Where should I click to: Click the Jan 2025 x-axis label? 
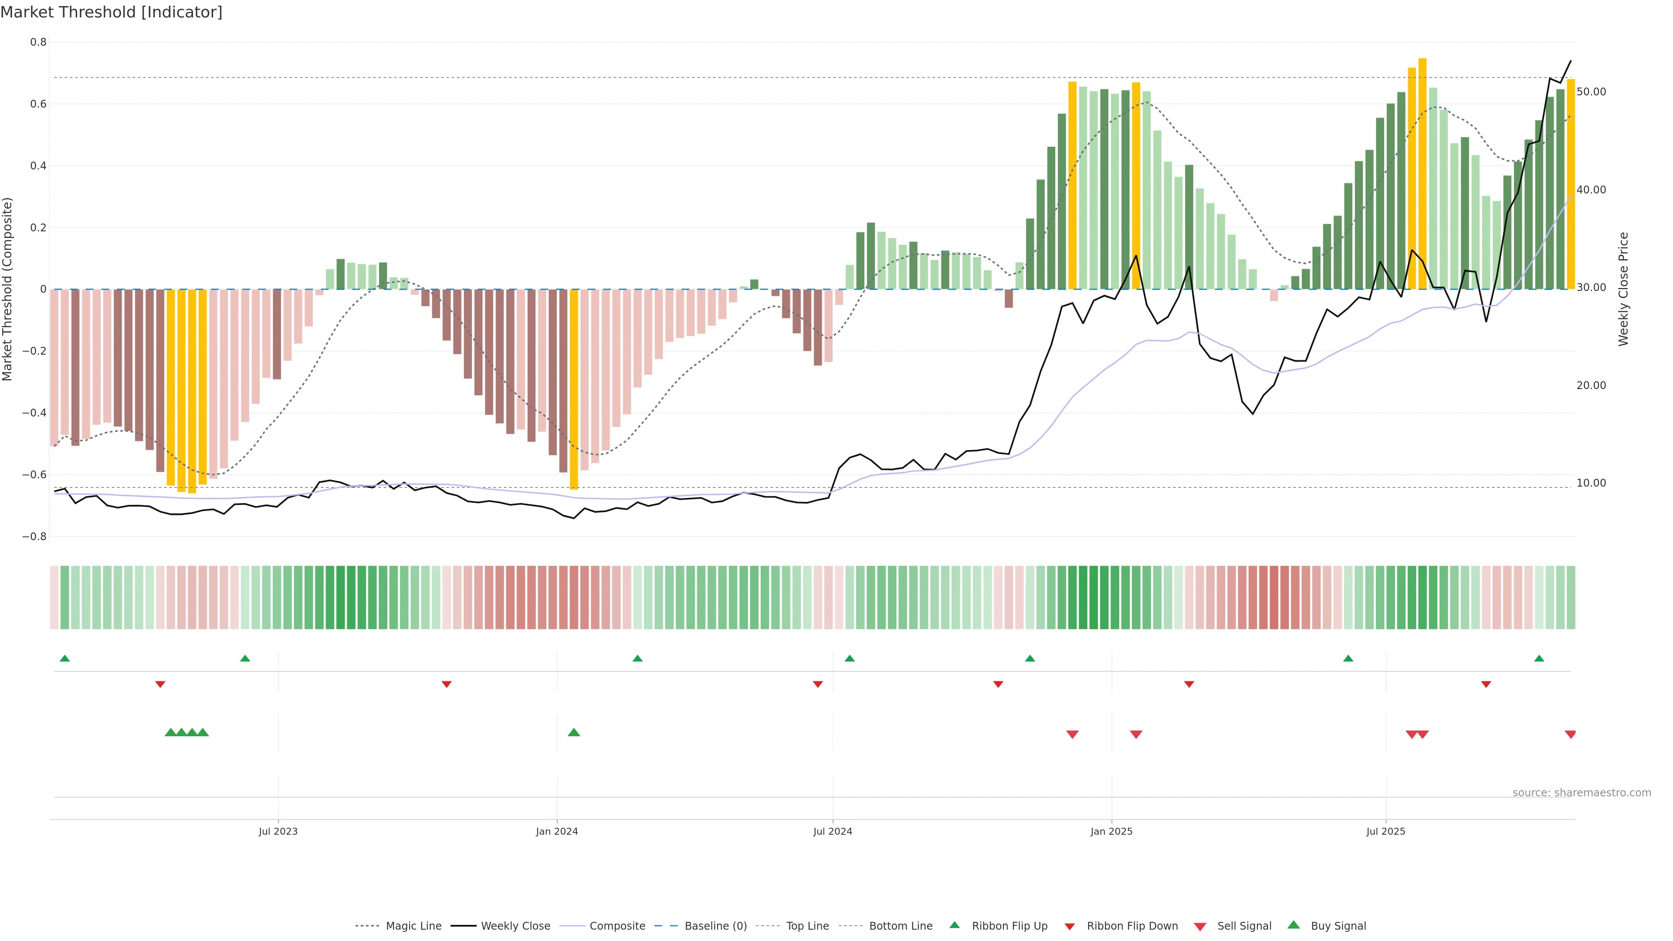[x=1111, y=831]
